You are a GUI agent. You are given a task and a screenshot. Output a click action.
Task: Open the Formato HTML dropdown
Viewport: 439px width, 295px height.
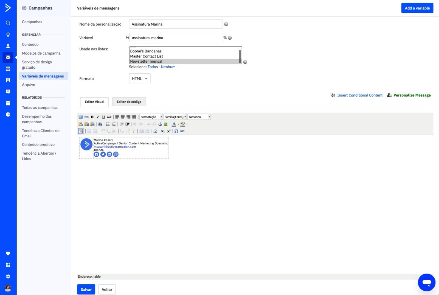(x=139, y=78)
